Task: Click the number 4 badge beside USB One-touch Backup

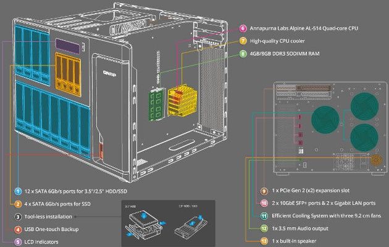Action: click(18, 229)
